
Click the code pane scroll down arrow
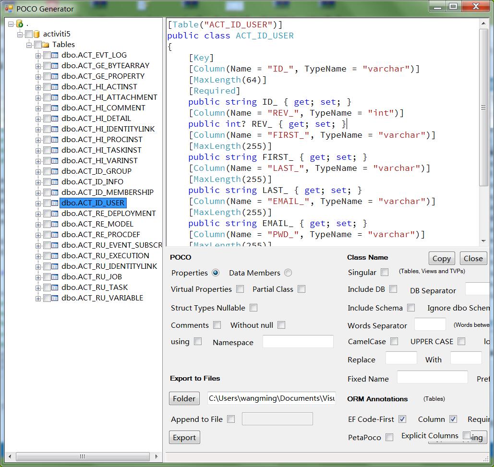[483, 241]
